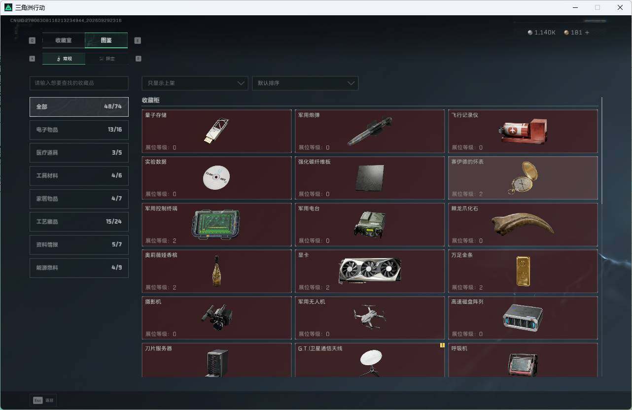Viewport: 632px width, 410px height.
Task: Select the 摄影机 camera item image
Action: pos(216,317)
